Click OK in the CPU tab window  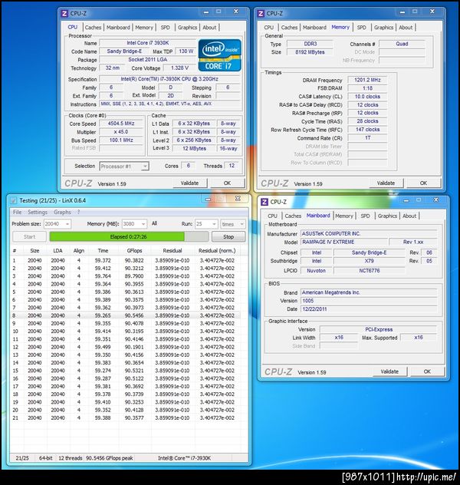click(227, 183)
